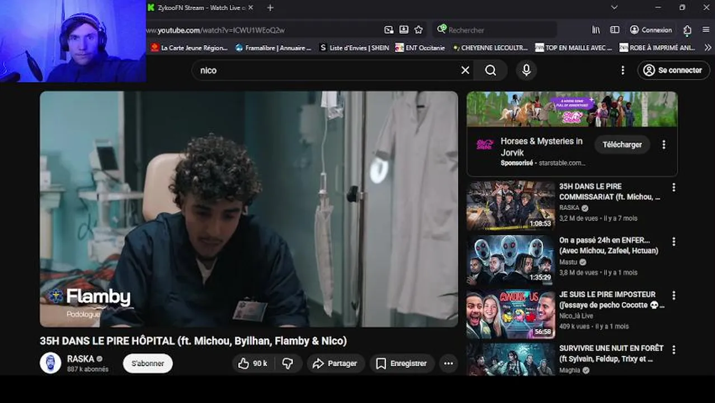
Task: Click the main video player
Action: pyautogui.click(x=248, y=209)
